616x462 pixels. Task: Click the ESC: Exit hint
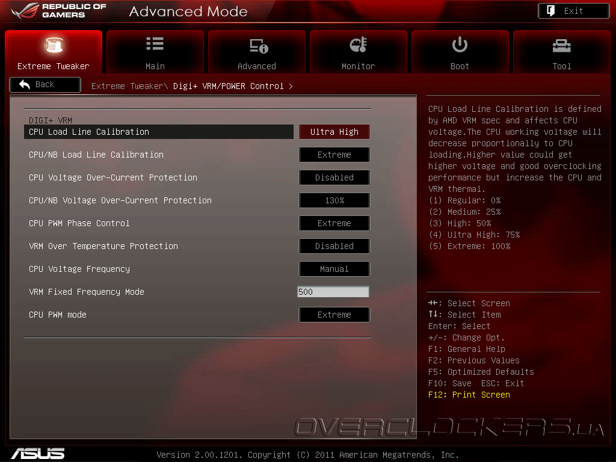click(502, 383)
